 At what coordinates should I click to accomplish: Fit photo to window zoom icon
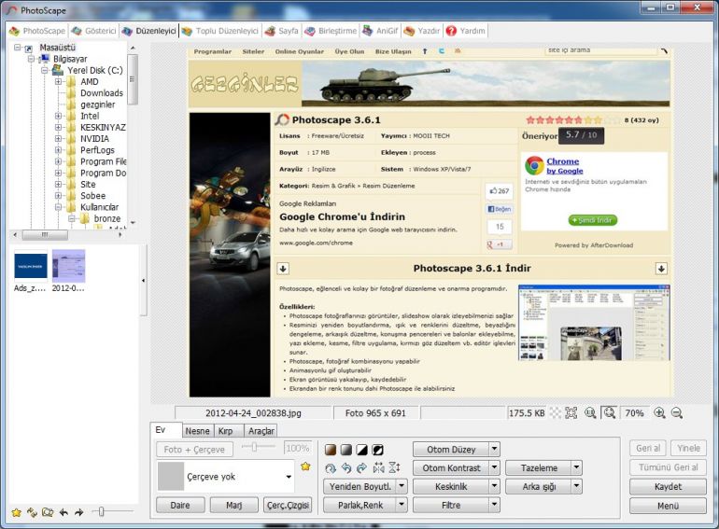[610, 412]
